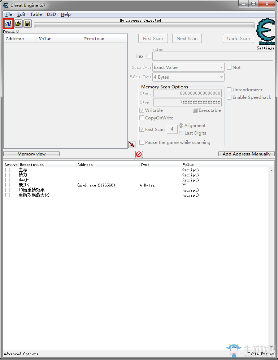Click Add Address Manually button

tap(247, 154)
